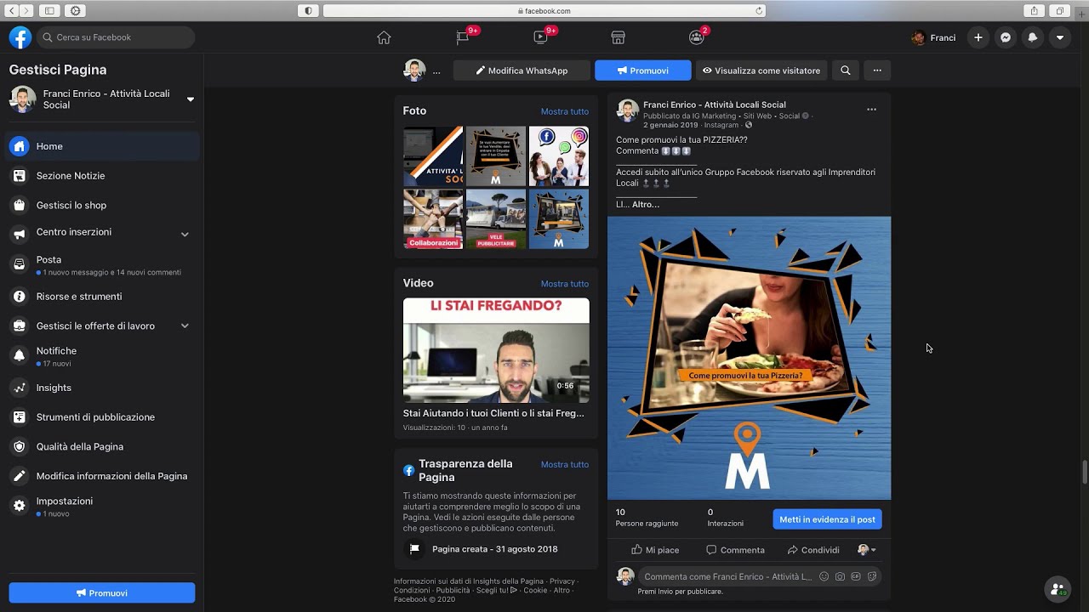Open the pizzeria post image

pyautogui.click(x=750, y=358)
